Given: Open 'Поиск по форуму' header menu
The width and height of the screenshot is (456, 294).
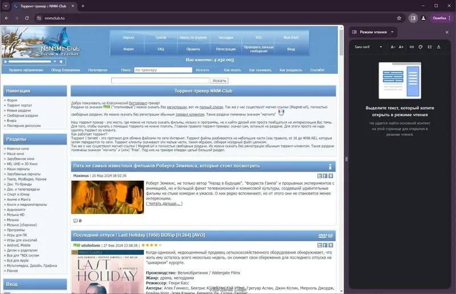Looking at the screenshot, I should [193, 38].
